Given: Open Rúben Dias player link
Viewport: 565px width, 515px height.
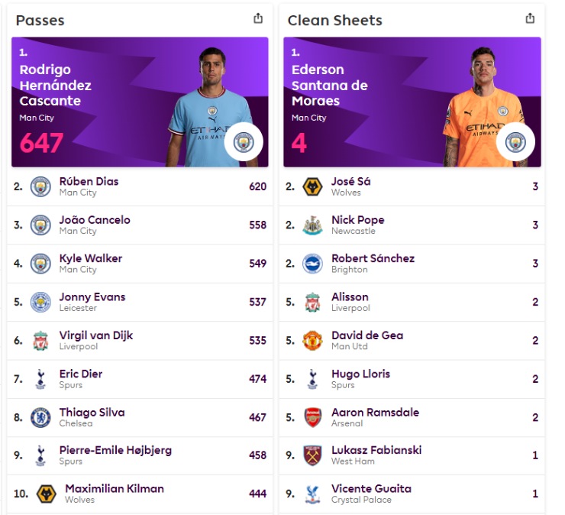Looking at the screenshot, I should click(89, 182).
